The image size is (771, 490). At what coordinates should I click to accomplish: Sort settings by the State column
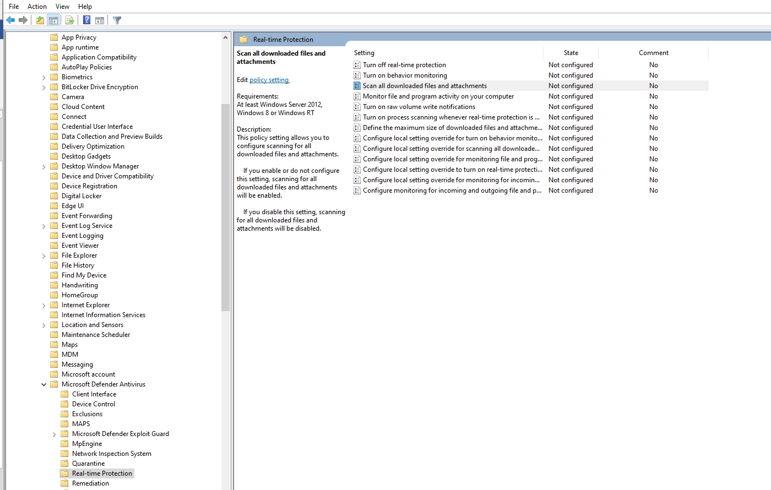(x=571, y=52)
